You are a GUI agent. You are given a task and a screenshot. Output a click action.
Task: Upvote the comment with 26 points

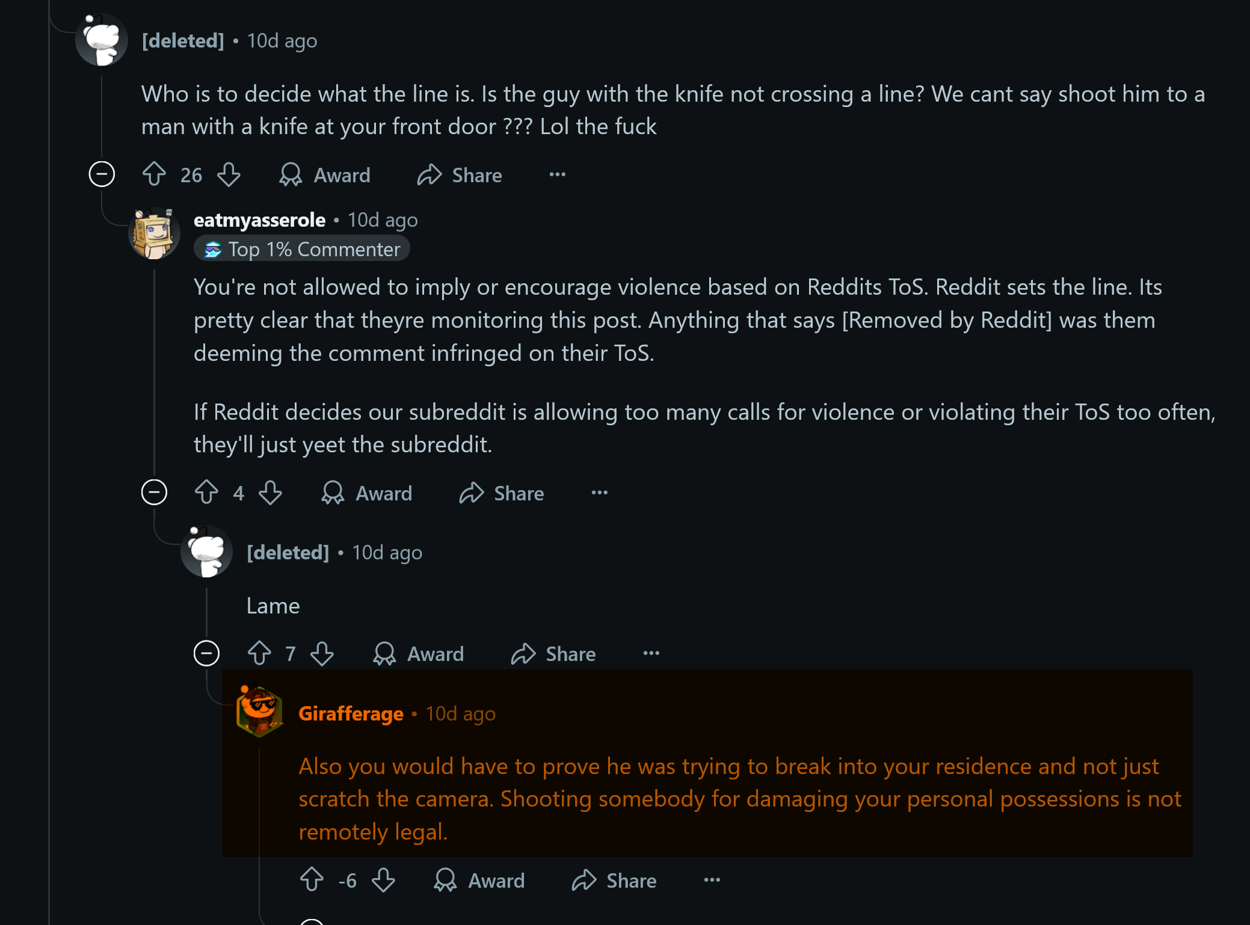(x=154, y=174)
